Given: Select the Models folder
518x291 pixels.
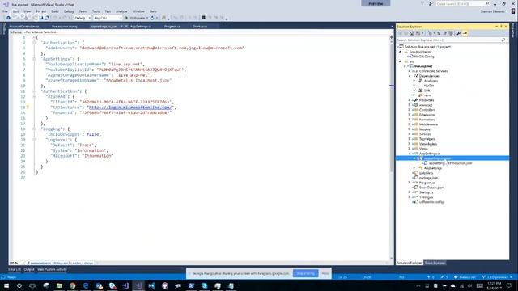Looking at the screenshot, I should pyautogui.click(x=424, y=129).
